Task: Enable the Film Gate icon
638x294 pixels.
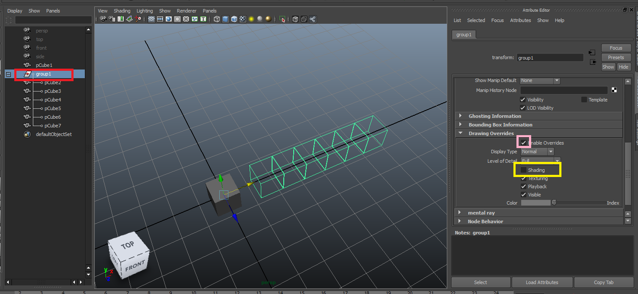Action: click(x=160, y=19)
